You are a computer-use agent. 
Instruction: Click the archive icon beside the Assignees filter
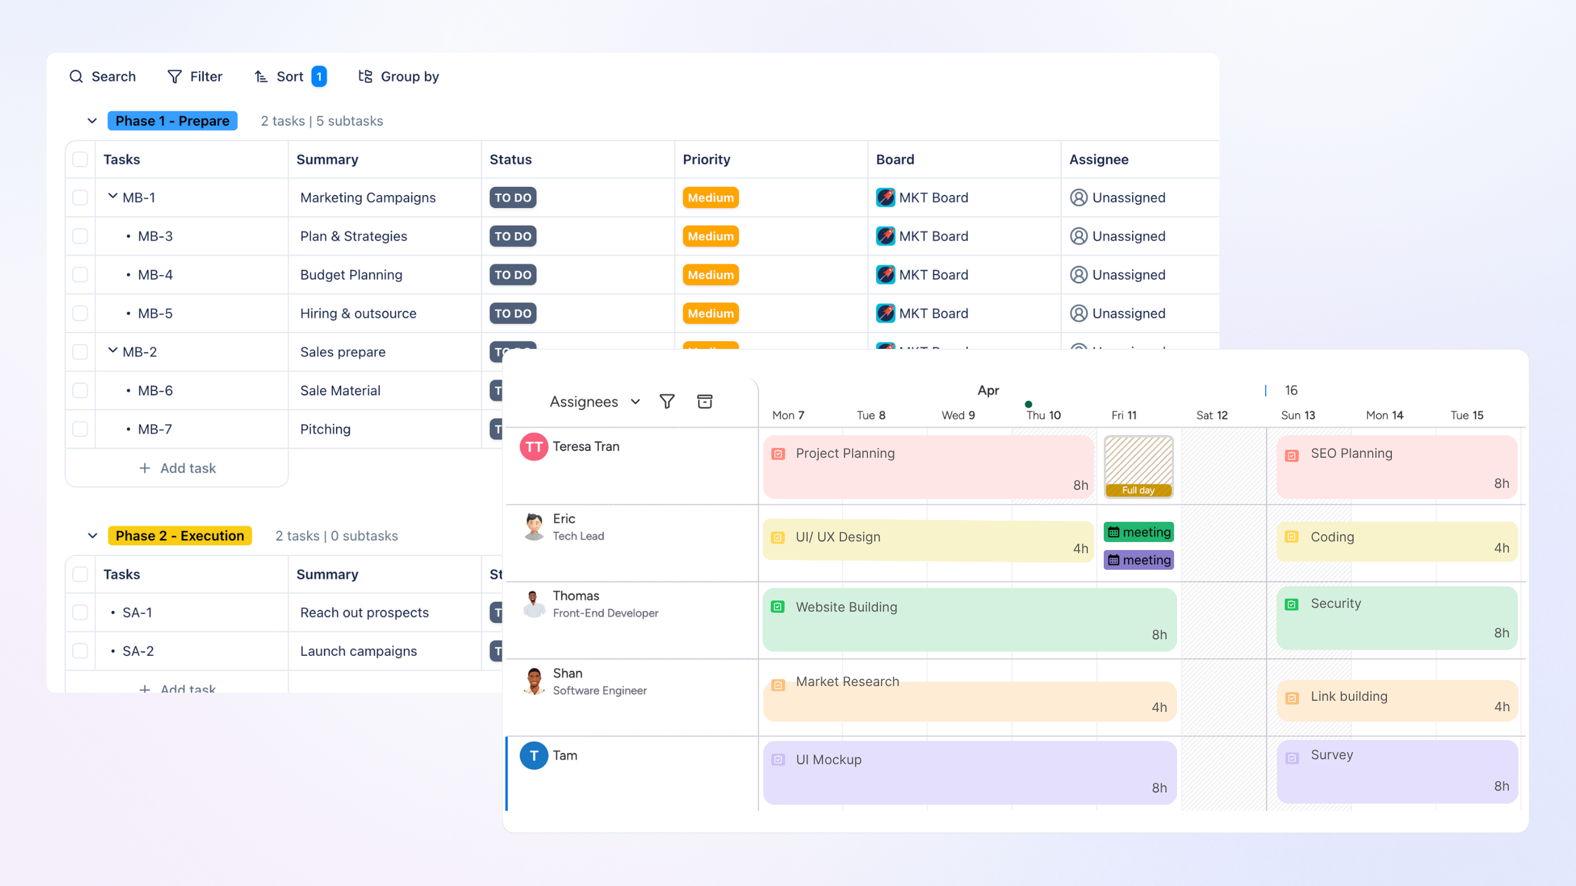704,401
